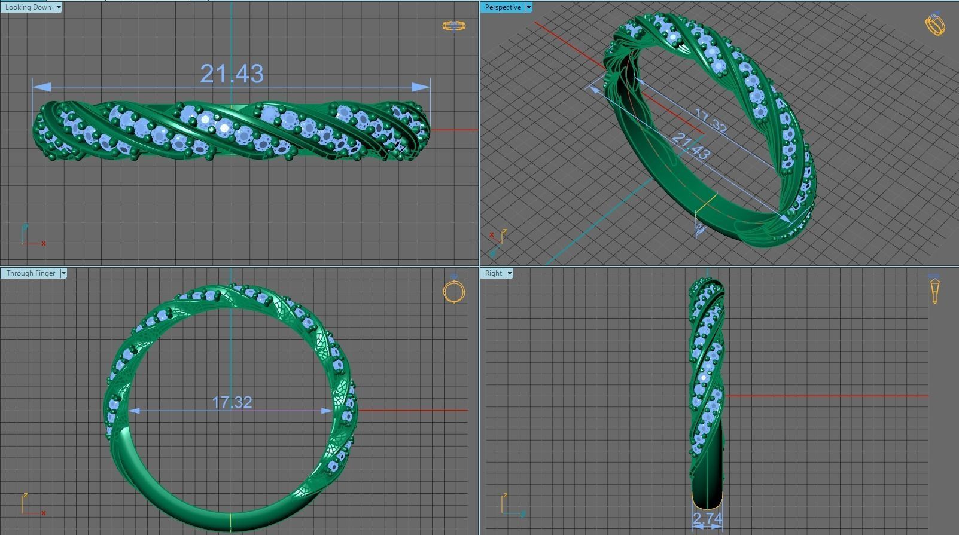Open the Right viewport dropdown arrow
The height and width of the screenshot is (535, 959).
point(510,273)
